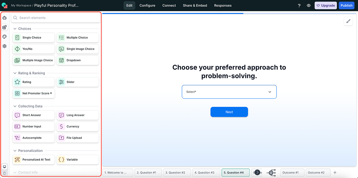Click the help question mark icon
Viewport: 358px width, 178px height.
(x=299, y=5)
